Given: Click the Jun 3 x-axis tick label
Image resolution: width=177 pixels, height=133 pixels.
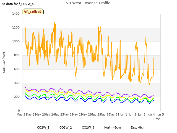Looking at the screenshot, I should 142,114.
